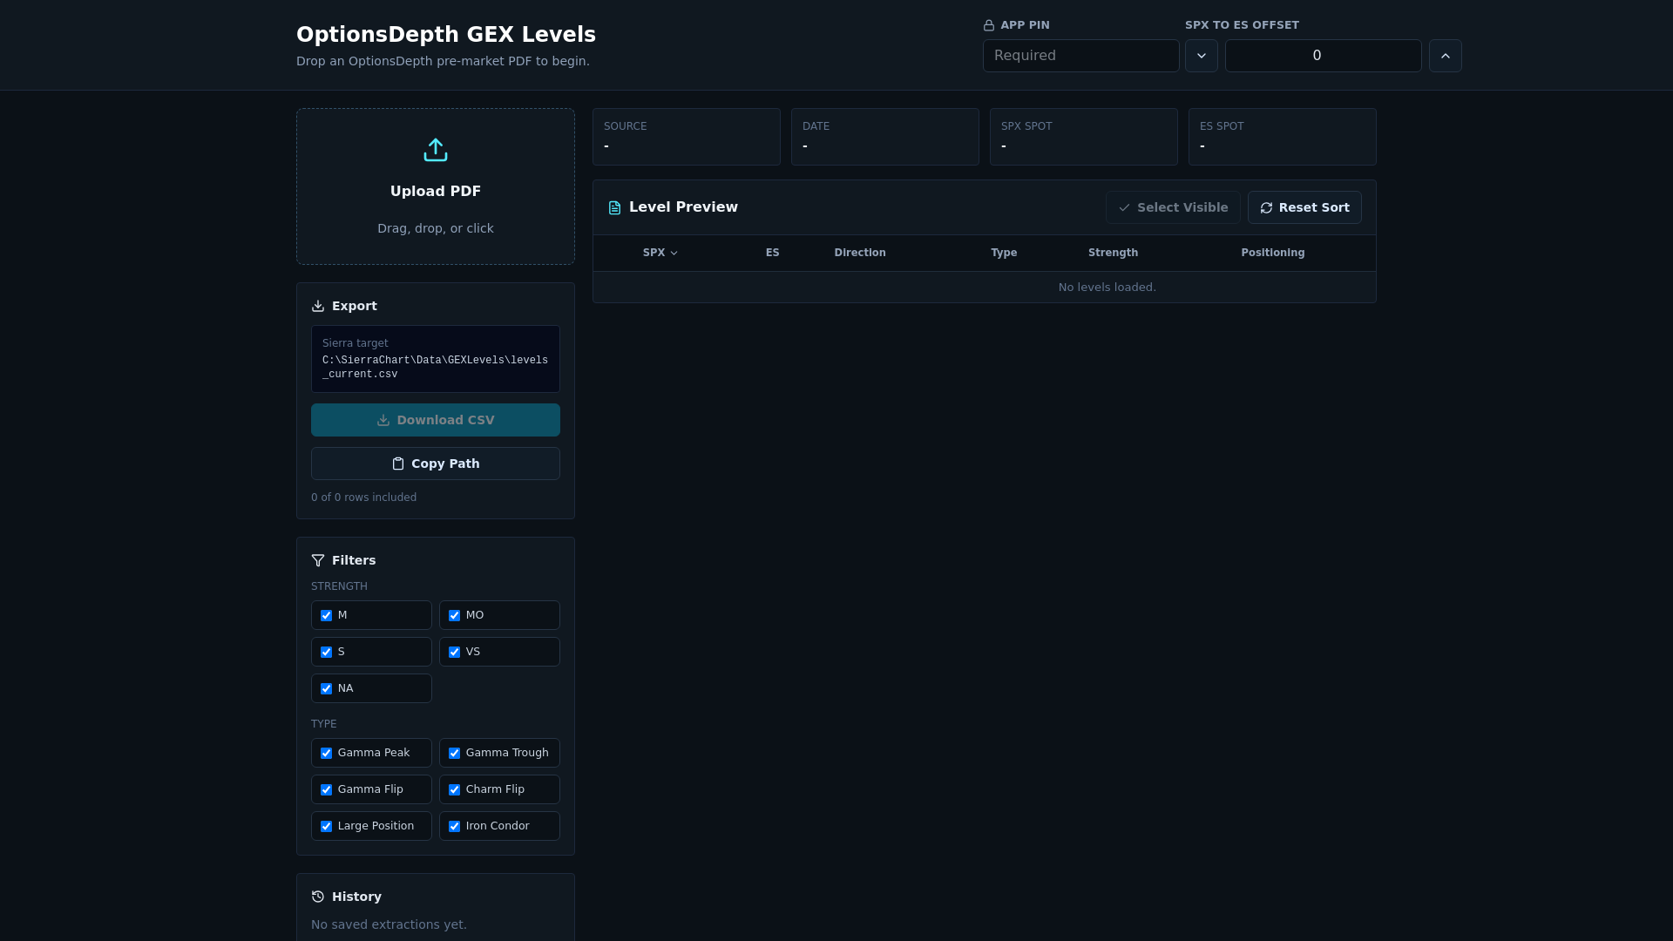Click the clipboard icon in Copy Path
Screen dimensions: 1673x941
(398, 464)
